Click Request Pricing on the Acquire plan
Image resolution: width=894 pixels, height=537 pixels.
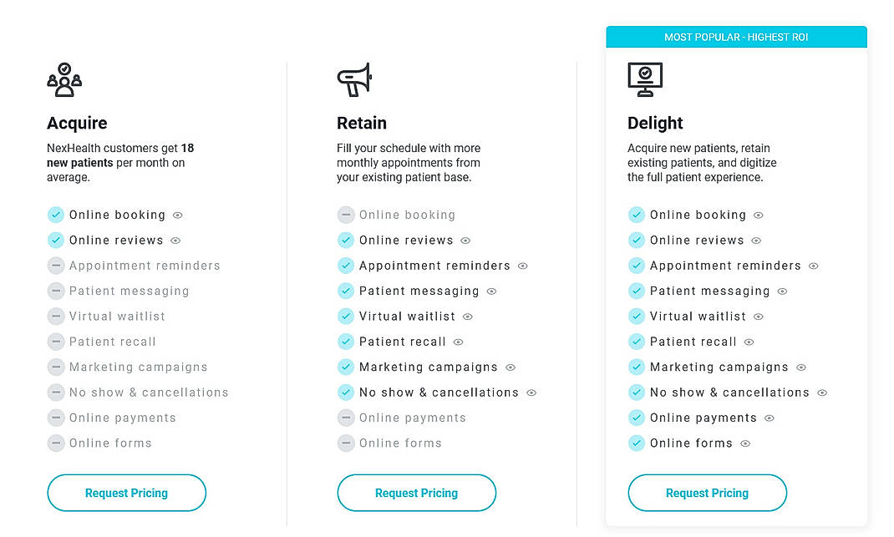(x=126, y=493)
